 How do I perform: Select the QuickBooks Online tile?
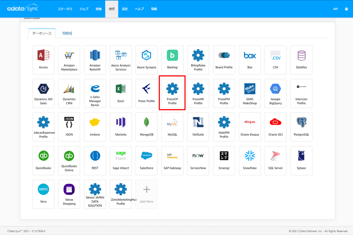(x=69, y=161)
